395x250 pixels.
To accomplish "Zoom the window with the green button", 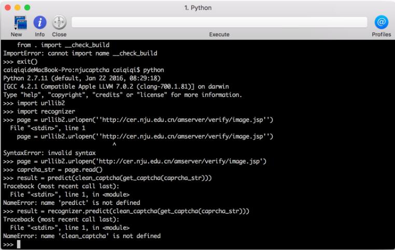I will pyautogui.click(x=29, y=7).
